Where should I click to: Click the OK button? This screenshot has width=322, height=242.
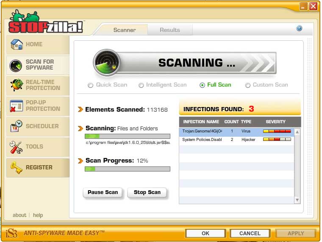[x=205, y=234]
